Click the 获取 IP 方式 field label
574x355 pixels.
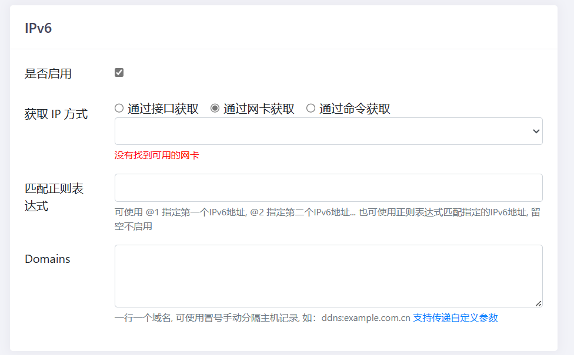(x=56, y=114)
